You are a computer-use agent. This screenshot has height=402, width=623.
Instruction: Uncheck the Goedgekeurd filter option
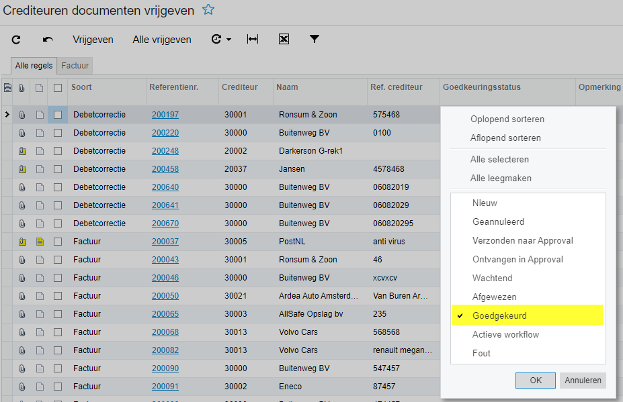[x=528, y=315]
